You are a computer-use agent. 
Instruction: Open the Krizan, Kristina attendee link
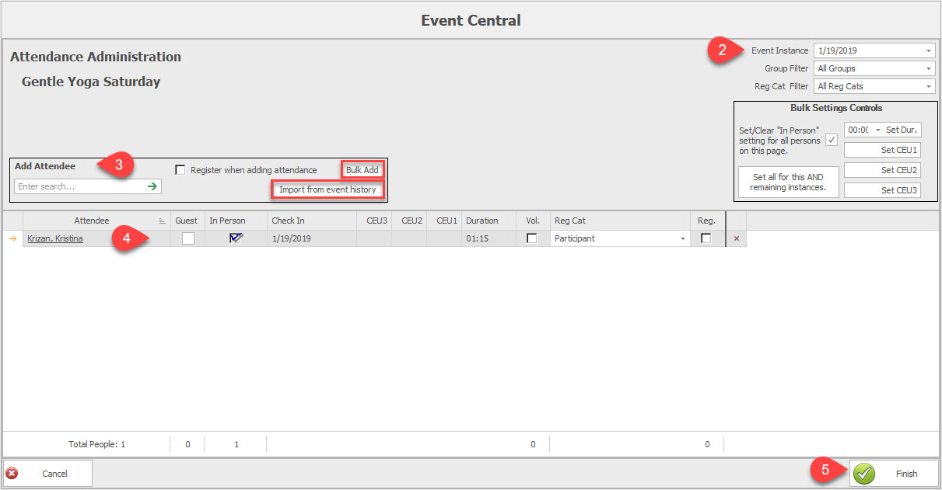pyautogui.click(x=54, y=239)
